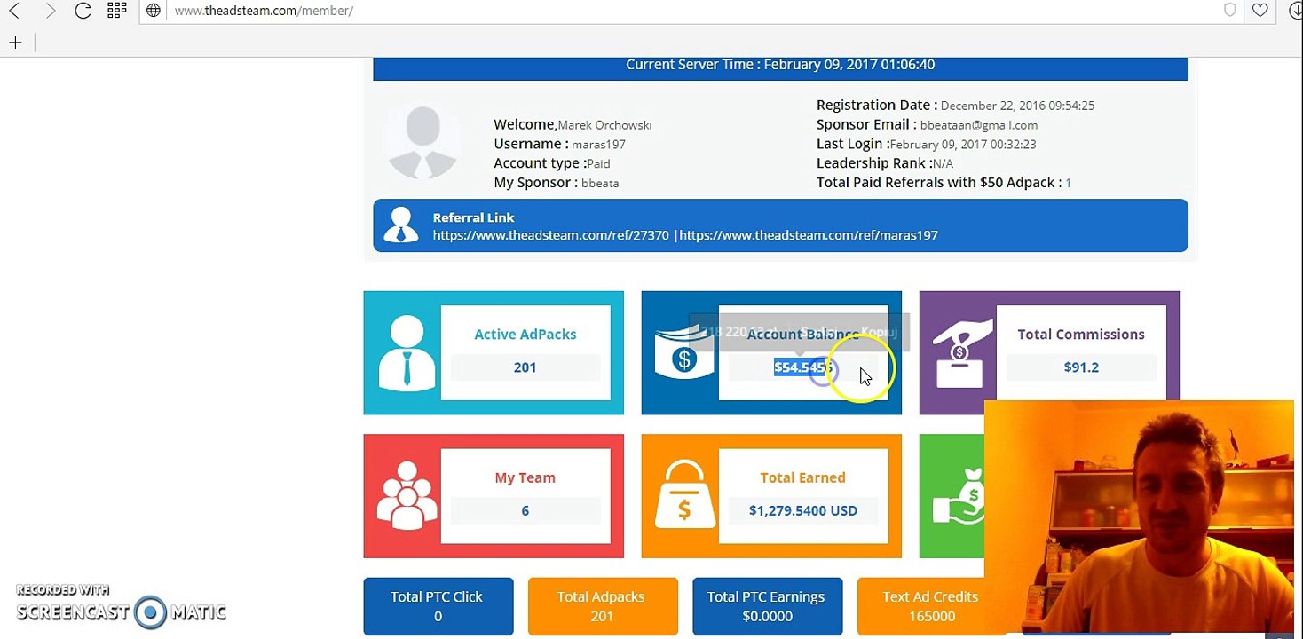The image size is (1303, 639).
Task: Open the referral link ending in /ref/27370
Action: pyautogui.click(x=551, y=235)
